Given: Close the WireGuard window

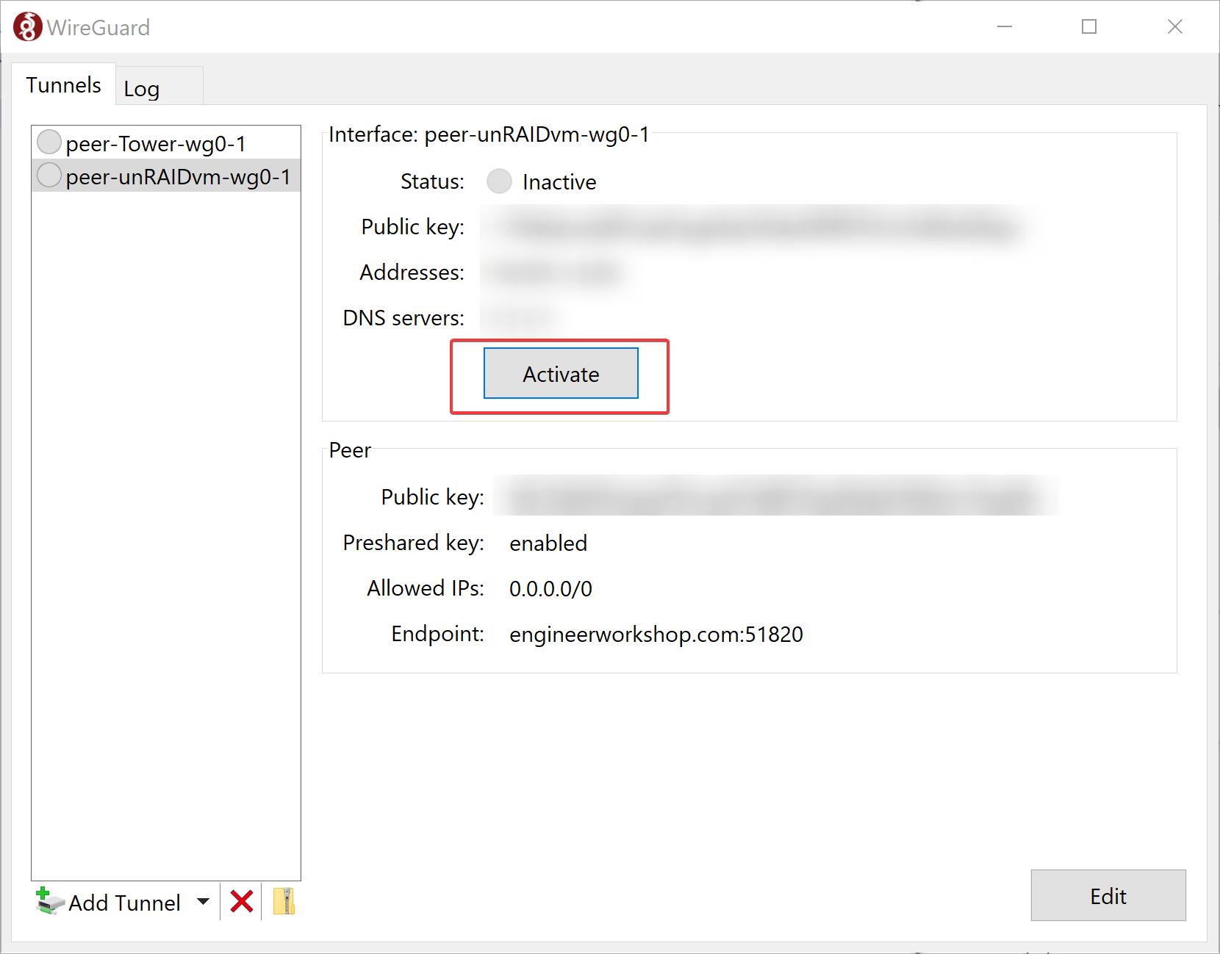Looking at the screenshot, I should point(1174,27).
